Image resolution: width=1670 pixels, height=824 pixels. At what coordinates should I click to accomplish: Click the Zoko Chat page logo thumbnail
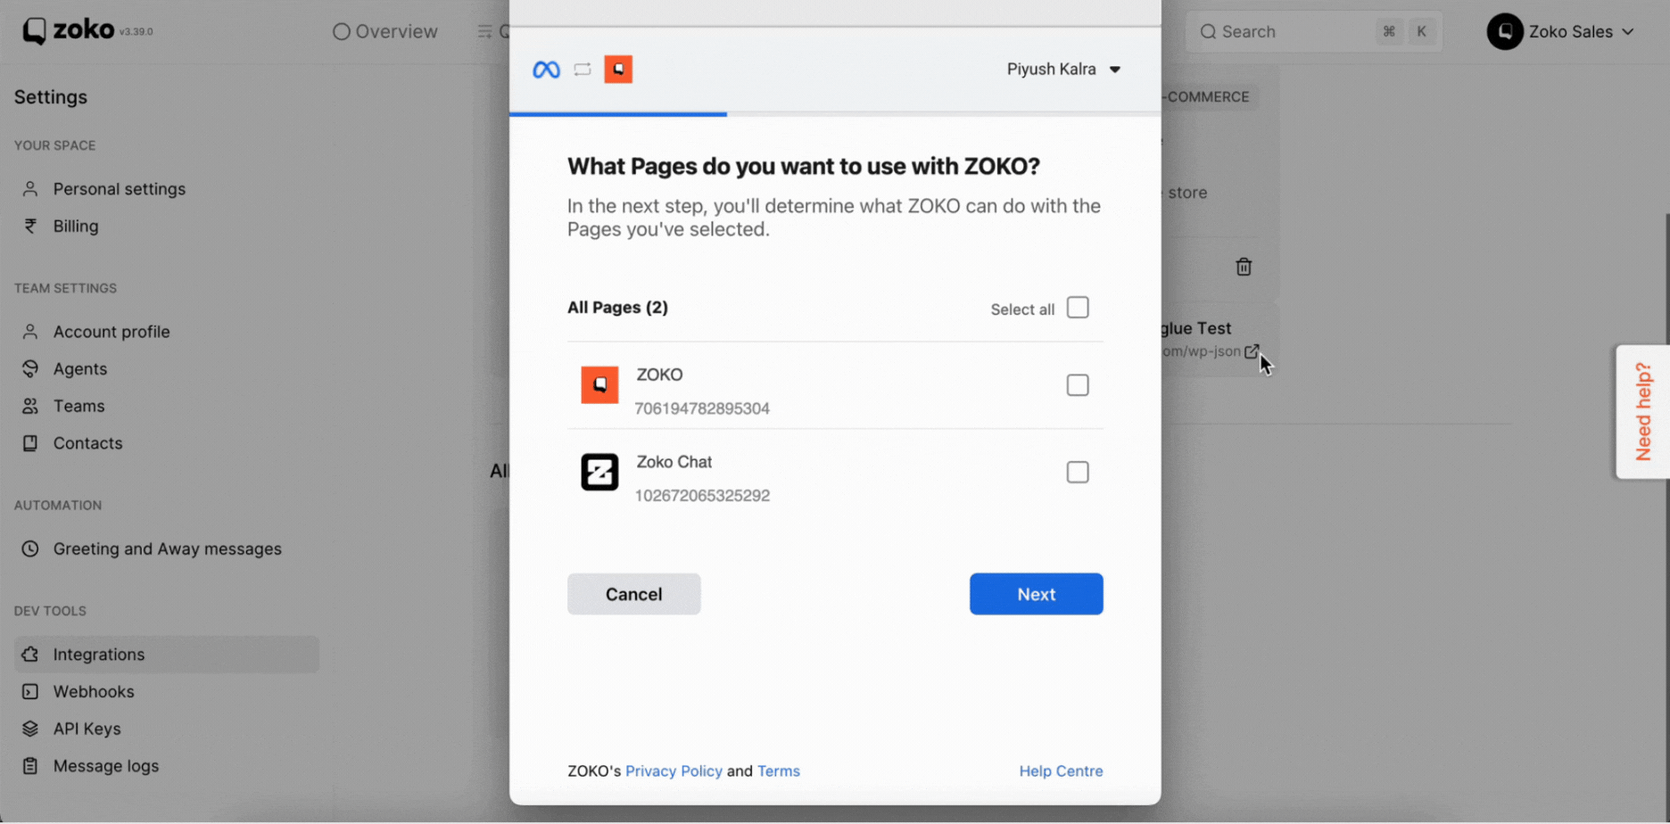[599, 473]
